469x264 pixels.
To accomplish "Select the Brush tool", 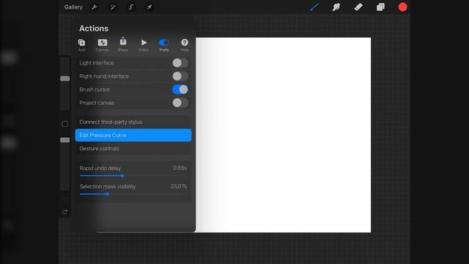I will pos(314,7).
